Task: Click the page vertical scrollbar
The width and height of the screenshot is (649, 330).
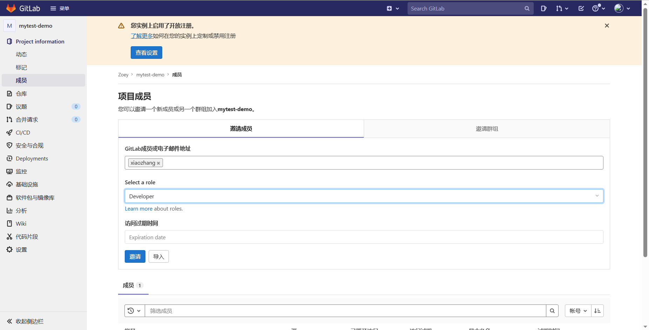Action: click(x=645, y=133)
